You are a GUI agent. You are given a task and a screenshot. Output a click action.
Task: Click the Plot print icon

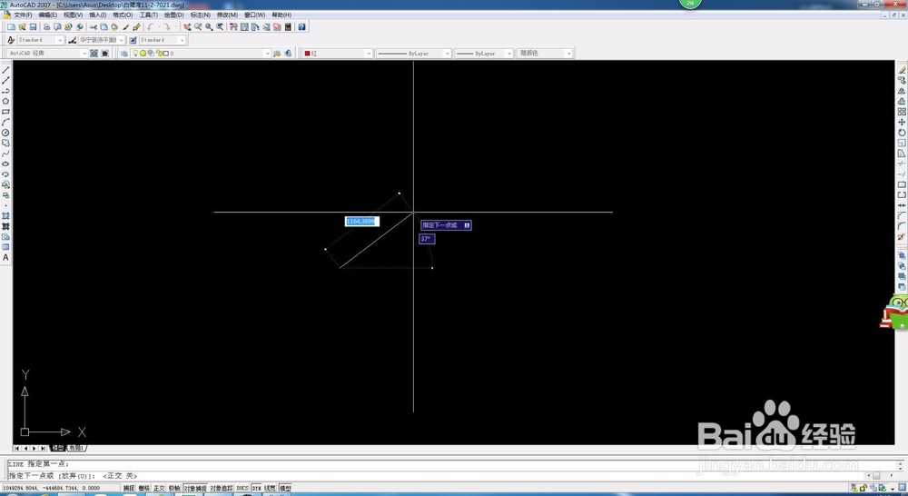46,26
